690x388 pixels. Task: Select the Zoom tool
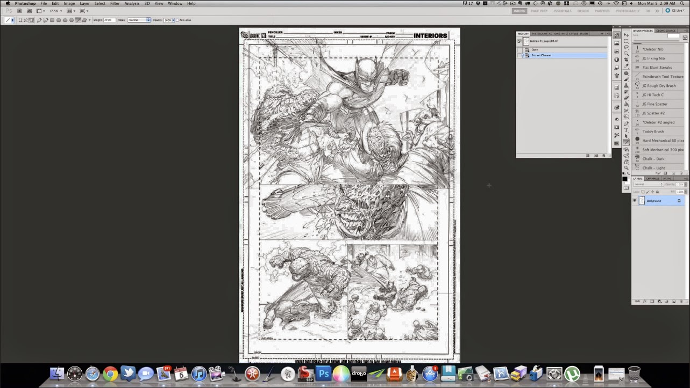coord(627,167)
